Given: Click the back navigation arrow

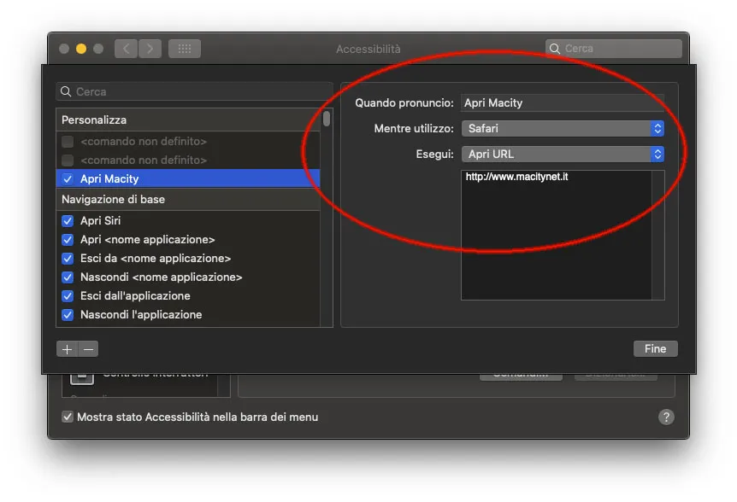Looking at the screenshot, I should click(x=125, y=49).
